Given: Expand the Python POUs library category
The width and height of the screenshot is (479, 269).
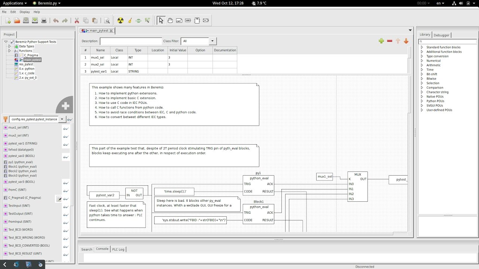Looking at the screenshot, I should (x=422, y=101).
